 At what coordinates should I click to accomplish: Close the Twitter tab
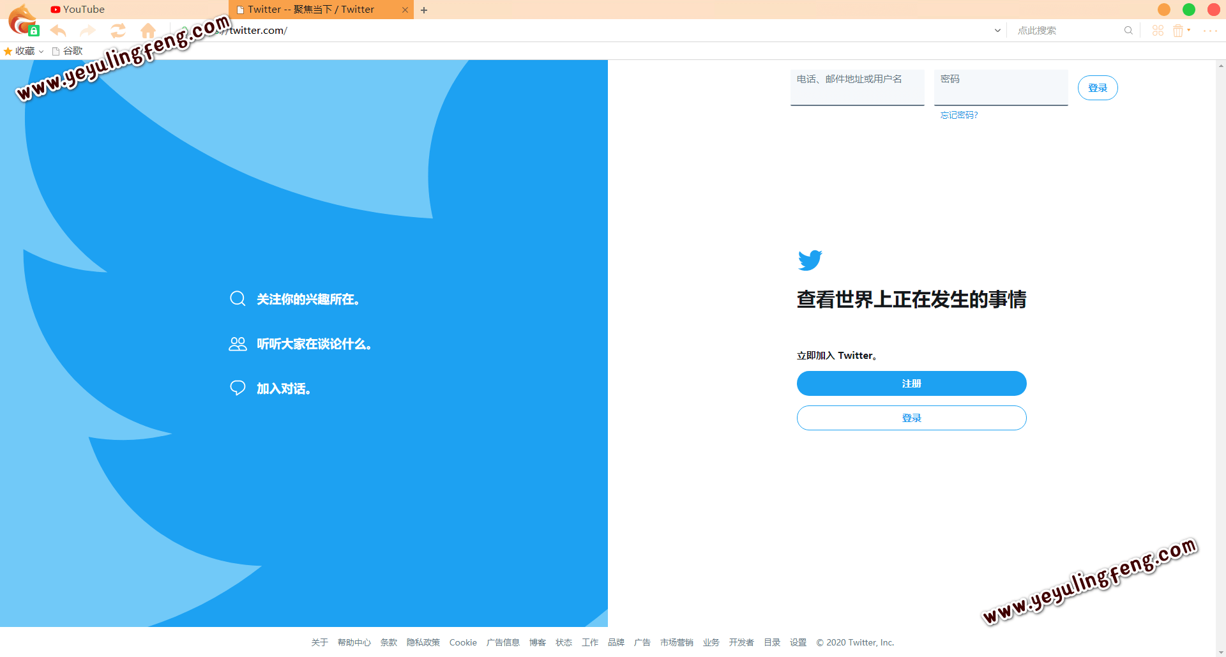tap(405, 10)
